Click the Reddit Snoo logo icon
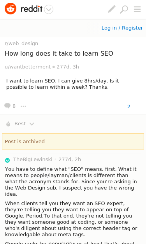Screen dimensions: 146x244 point(11,9)
